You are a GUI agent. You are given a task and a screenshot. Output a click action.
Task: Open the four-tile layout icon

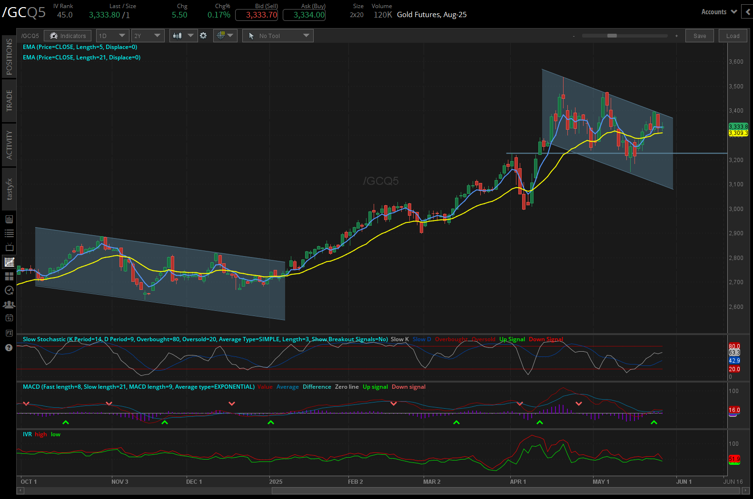tap(9, 276)
